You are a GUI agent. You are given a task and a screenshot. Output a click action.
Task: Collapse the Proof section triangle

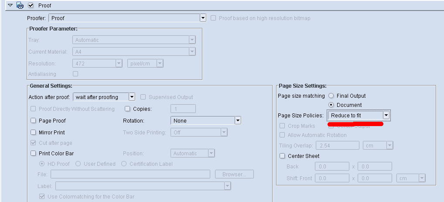(10, 6)
